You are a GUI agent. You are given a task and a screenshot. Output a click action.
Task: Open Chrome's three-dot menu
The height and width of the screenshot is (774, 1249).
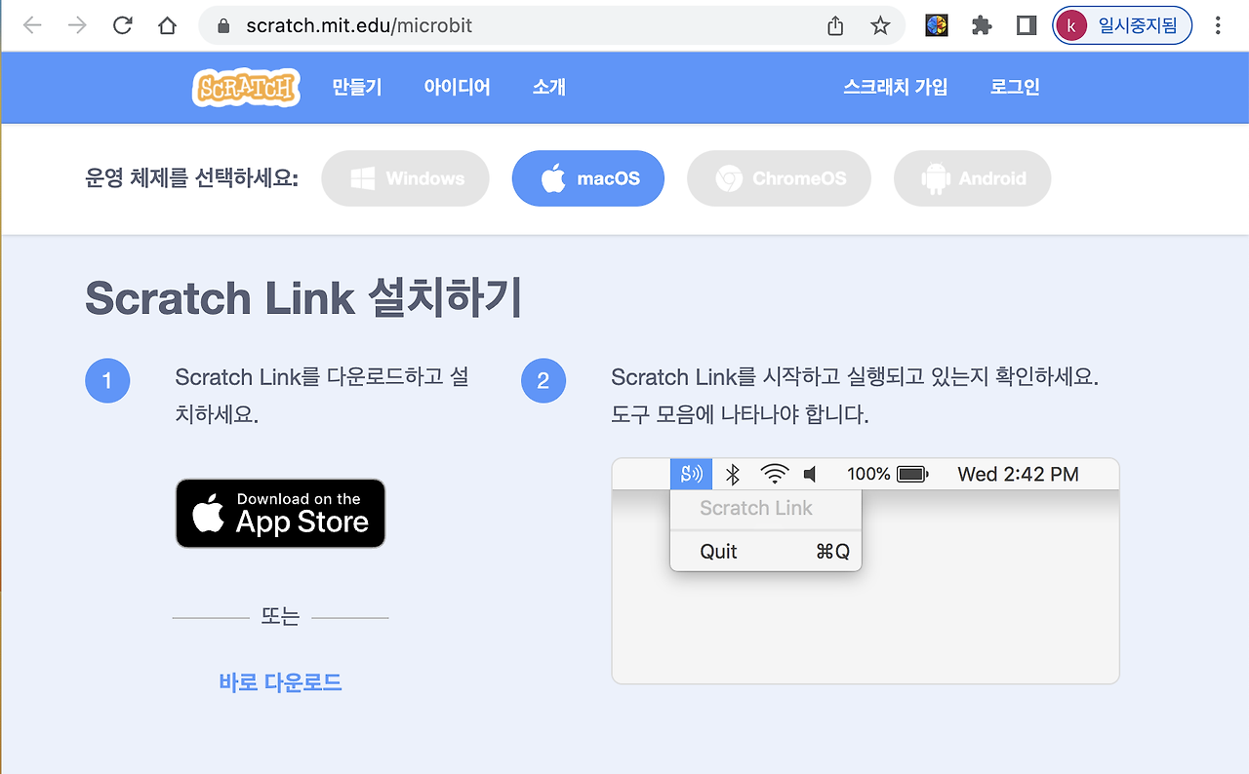pos(1218,25)
